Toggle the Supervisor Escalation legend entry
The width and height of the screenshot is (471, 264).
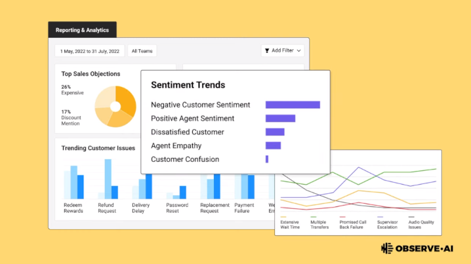(387, 223)
